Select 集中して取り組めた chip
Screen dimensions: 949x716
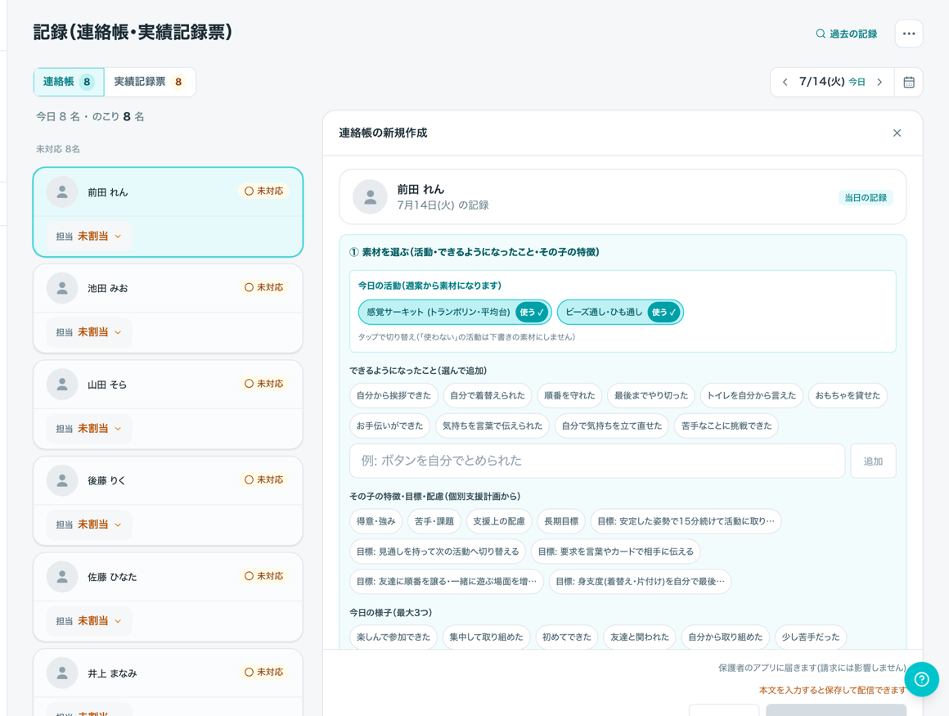(486, 637)
